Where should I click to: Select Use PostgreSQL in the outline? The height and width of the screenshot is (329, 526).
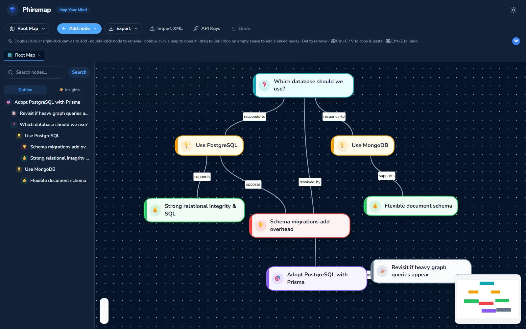click(53, 136)
